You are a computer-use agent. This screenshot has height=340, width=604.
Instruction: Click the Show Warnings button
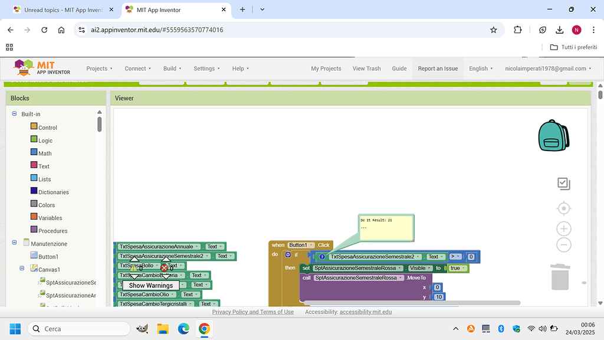(152, 285)
